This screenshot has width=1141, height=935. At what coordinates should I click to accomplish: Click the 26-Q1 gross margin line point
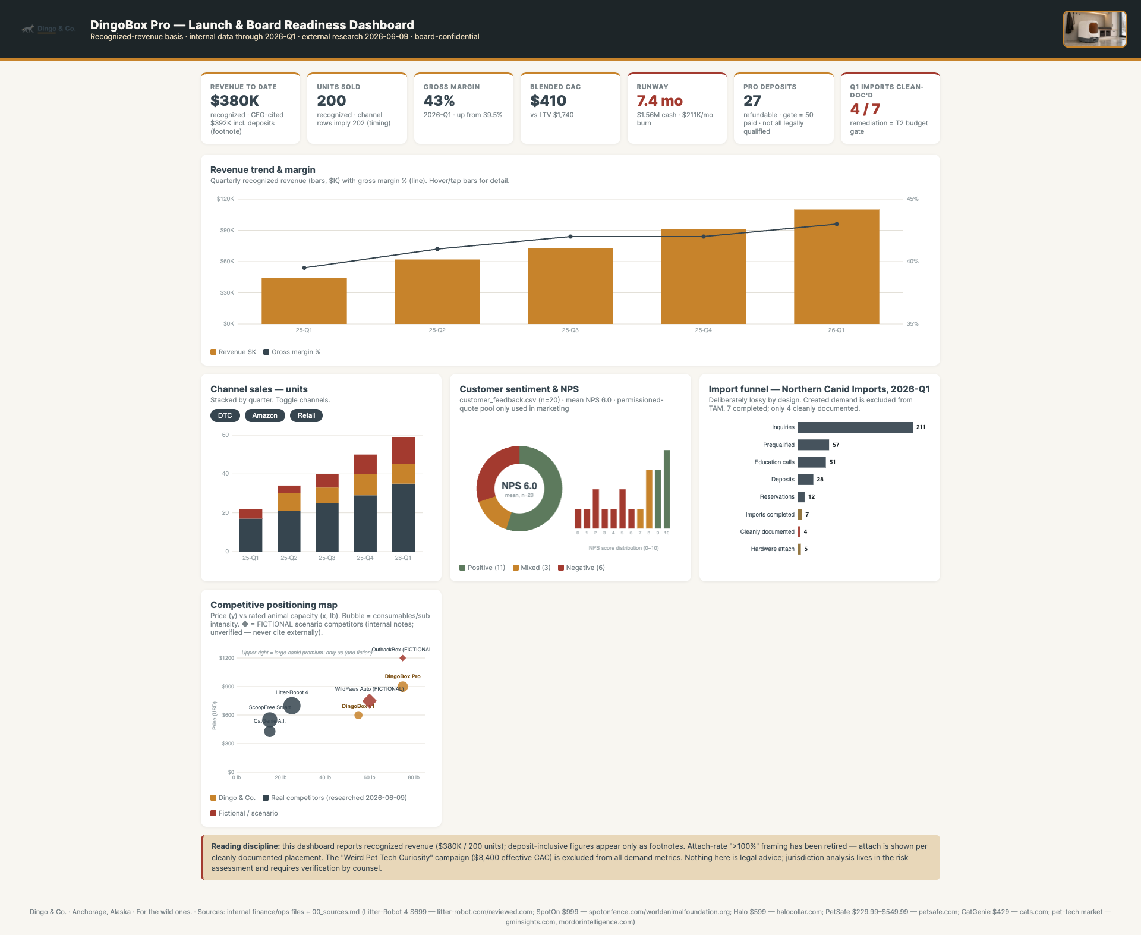[x=837, y=224]
